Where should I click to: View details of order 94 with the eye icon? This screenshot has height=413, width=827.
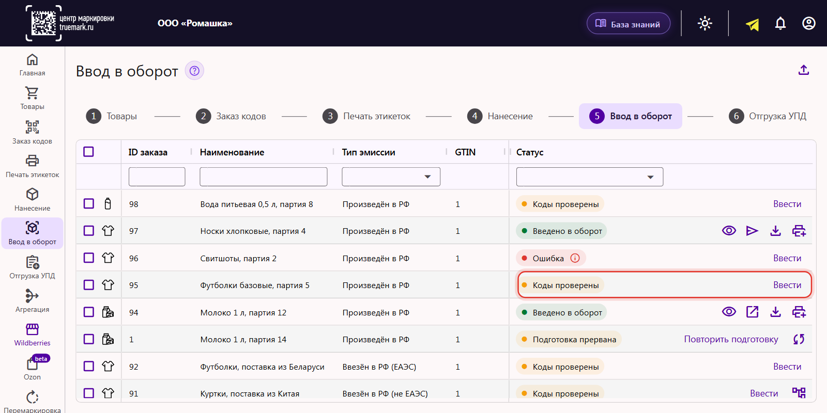pos(729,312)
